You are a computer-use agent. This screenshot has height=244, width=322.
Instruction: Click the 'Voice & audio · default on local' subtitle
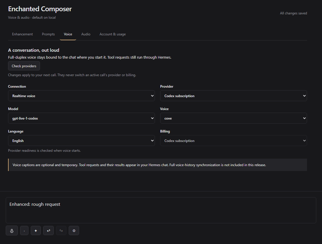[x=32, y=18]
